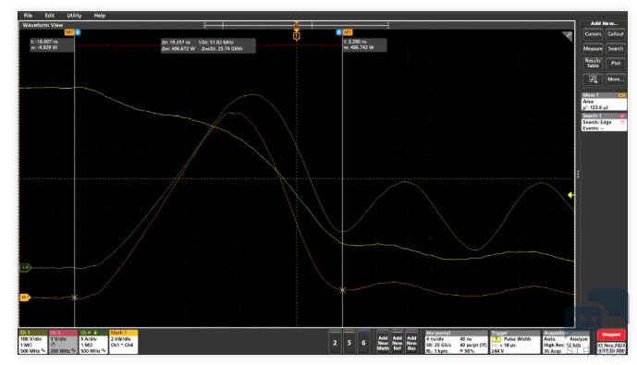637x365 pixels.
Task: Open the Math 1 badge settings
Action: pos(124,342)
